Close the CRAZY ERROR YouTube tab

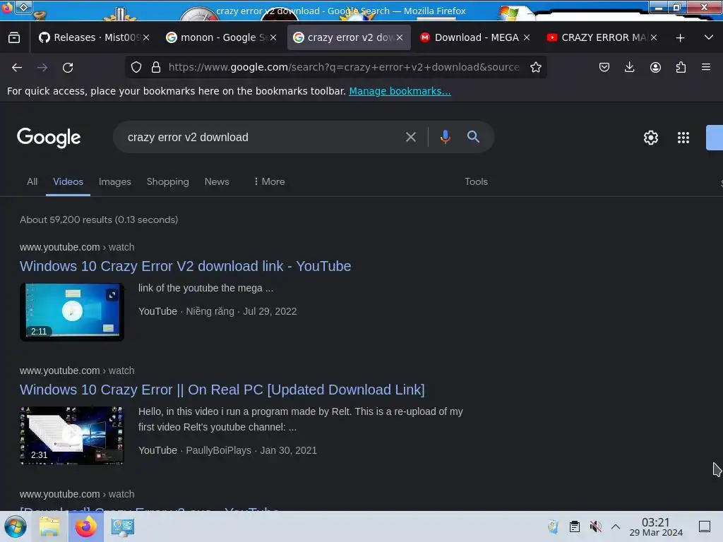(x=654, y=37)
